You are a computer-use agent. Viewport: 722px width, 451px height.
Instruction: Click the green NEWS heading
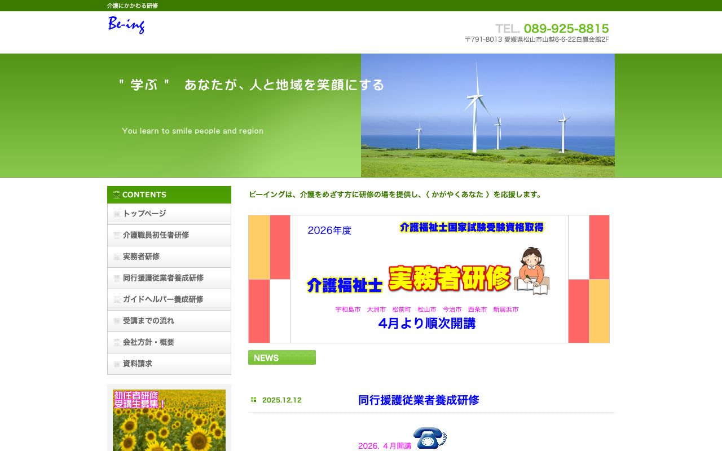282,357
